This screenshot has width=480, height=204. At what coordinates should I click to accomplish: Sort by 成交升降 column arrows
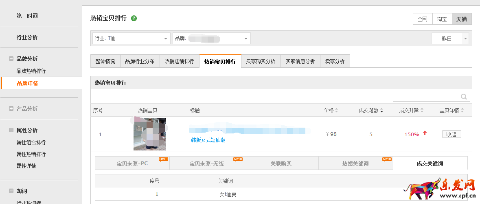422,110
